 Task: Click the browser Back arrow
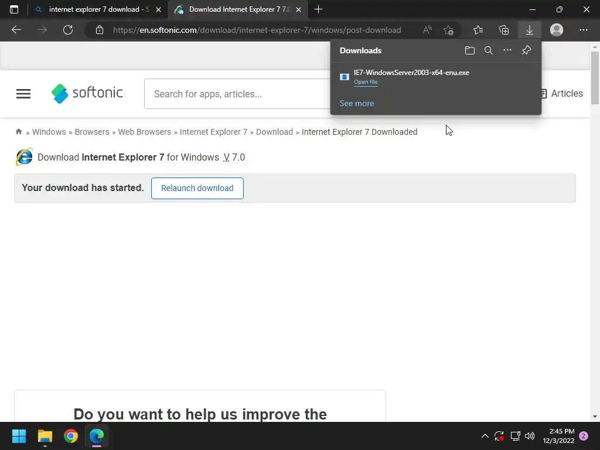tap(16, 30)
